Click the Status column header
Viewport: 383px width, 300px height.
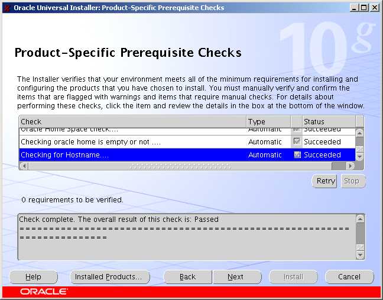pyautogui.click(x=328, y=121)
